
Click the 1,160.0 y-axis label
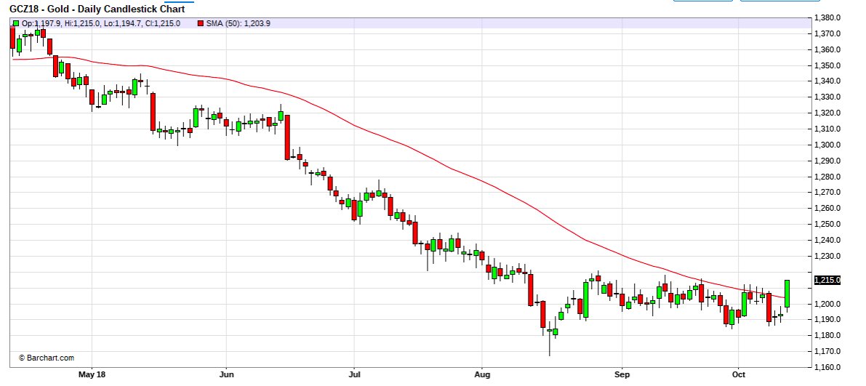coord(827,367)
